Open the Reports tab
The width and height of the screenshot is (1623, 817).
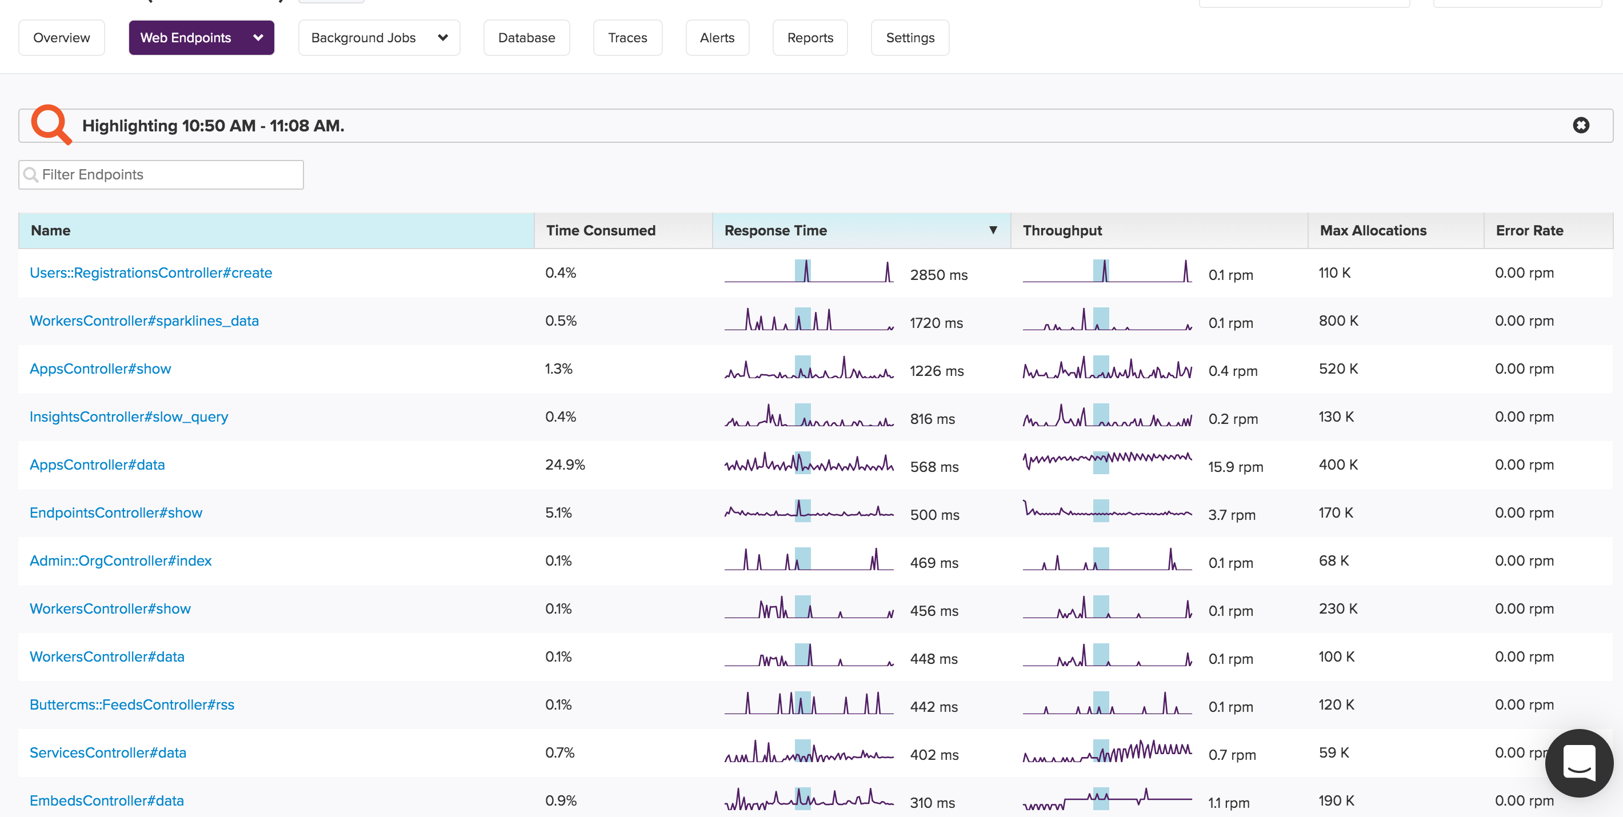click(x=810, y=38)
